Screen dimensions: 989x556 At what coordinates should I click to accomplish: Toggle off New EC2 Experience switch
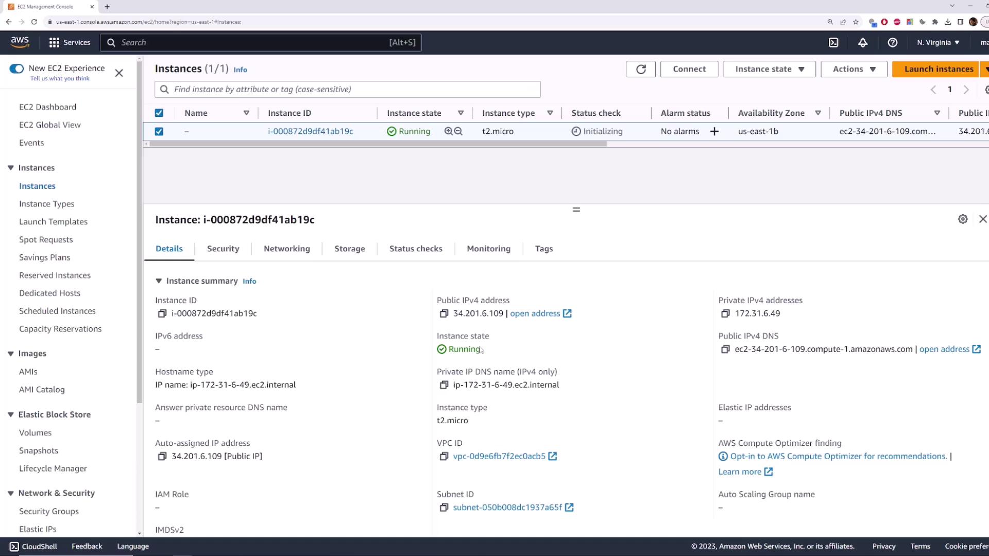pyautogui.click(x=16, y=68)
